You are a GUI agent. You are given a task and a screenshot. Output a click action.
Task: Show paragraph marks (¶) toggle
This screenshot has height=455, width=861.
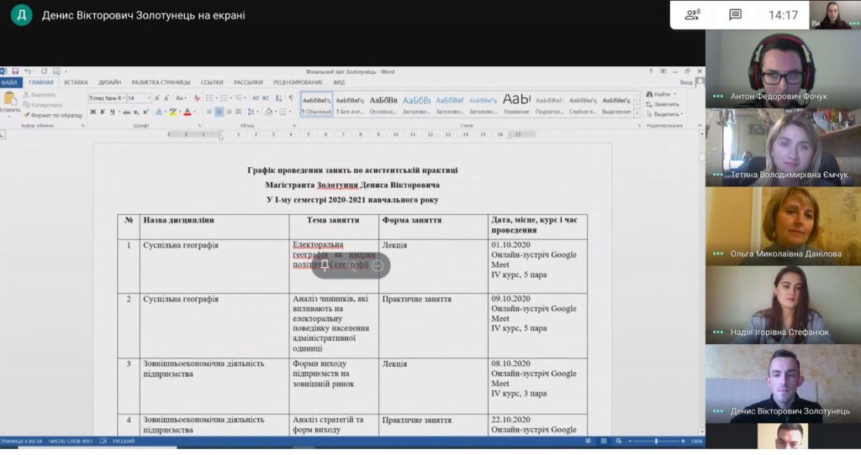[291, 98]
